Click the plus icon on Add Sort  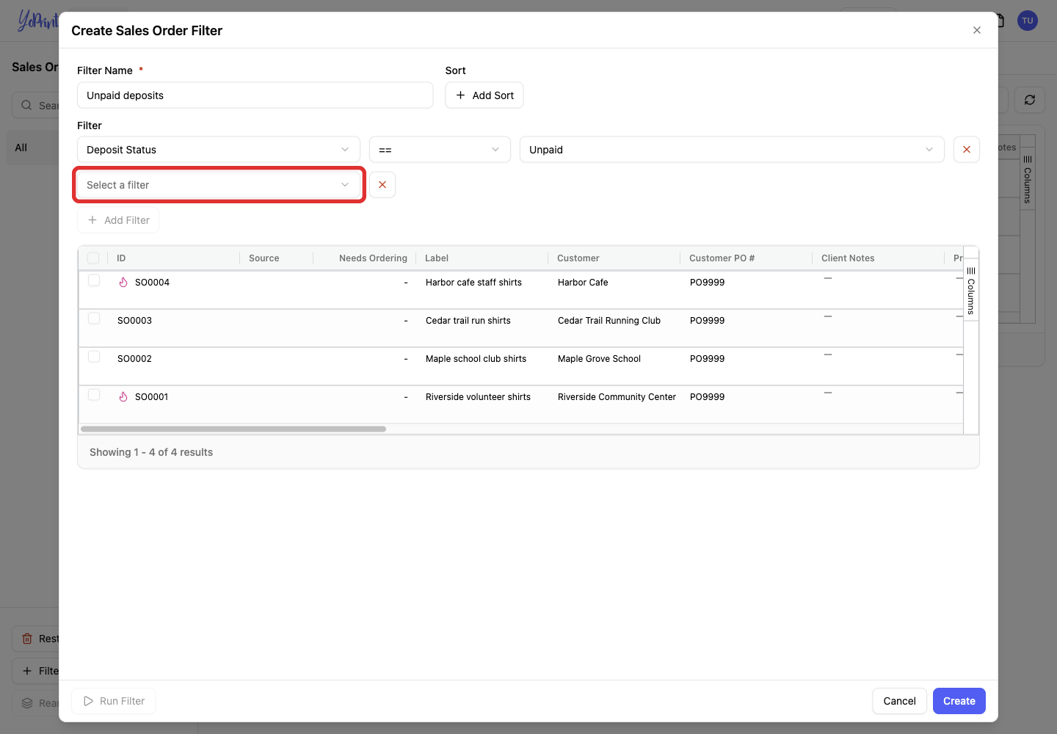pyautogui.click(x=461, y=95)
